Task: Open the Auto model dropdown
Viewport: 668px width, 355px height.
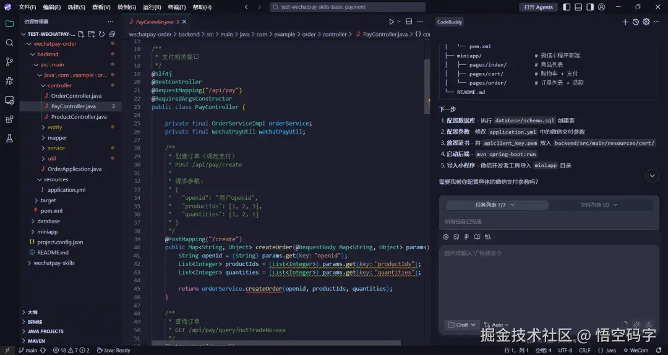Action: point(496,325)
